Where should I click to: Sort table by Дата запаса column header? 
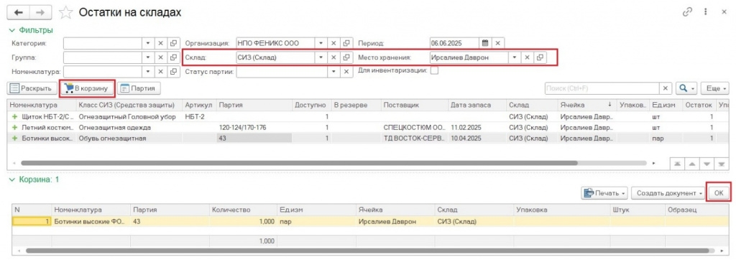tap(477, 105)
